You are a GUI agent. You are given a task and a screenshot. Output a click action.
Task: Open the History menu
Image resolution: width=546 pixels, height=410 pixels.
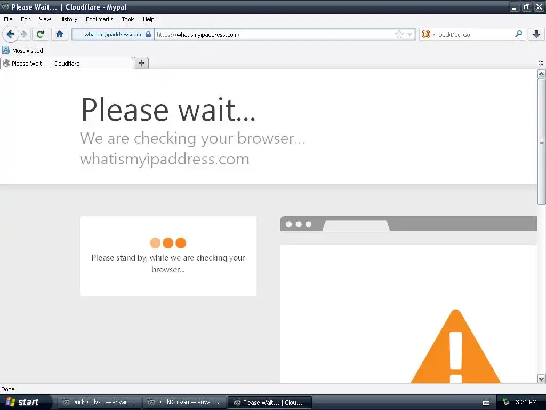click(x=68, y=19)
